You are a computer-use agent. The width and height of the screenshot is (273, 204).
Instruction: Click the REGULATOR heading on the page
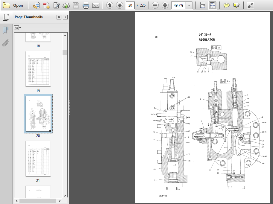click(x=207, y=40)
